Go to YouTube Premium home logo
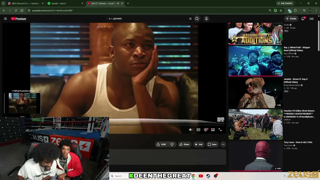Viewport: 320px width, 180px height. click(18, 19)
